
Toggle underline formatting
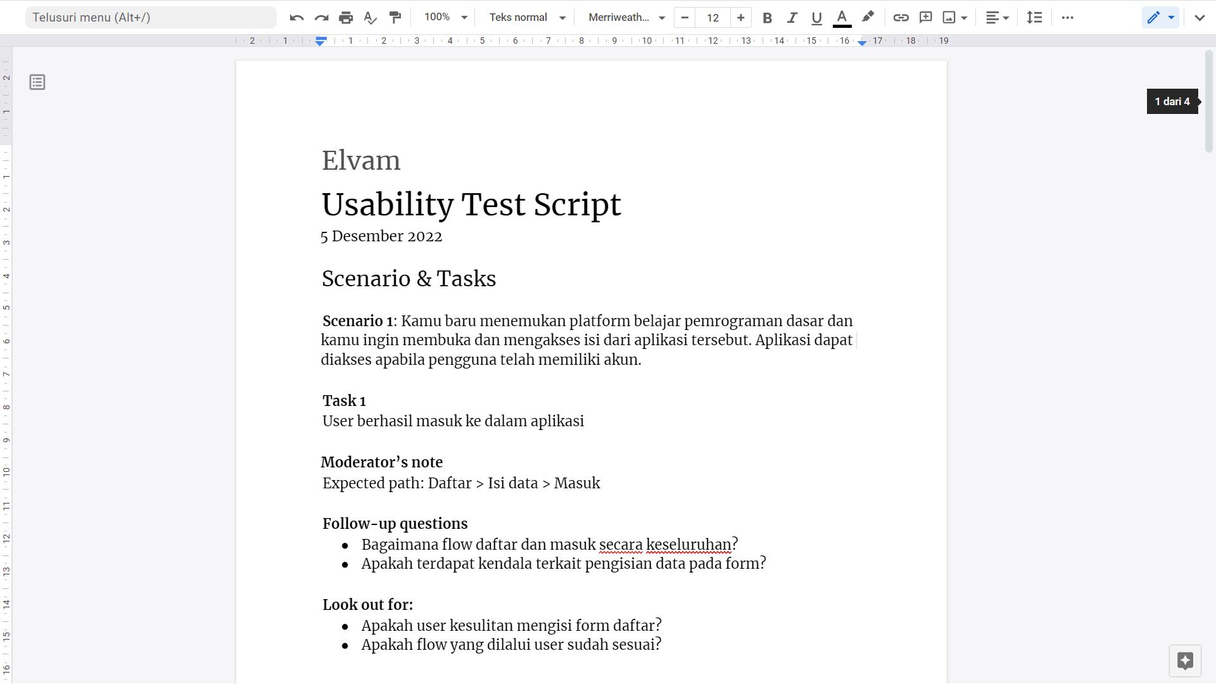point(816,18)
